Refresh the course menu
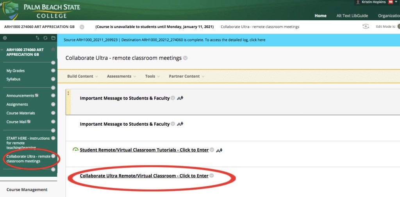The width and height of the screenshot is (400, 197). click(x=45, y=38)
